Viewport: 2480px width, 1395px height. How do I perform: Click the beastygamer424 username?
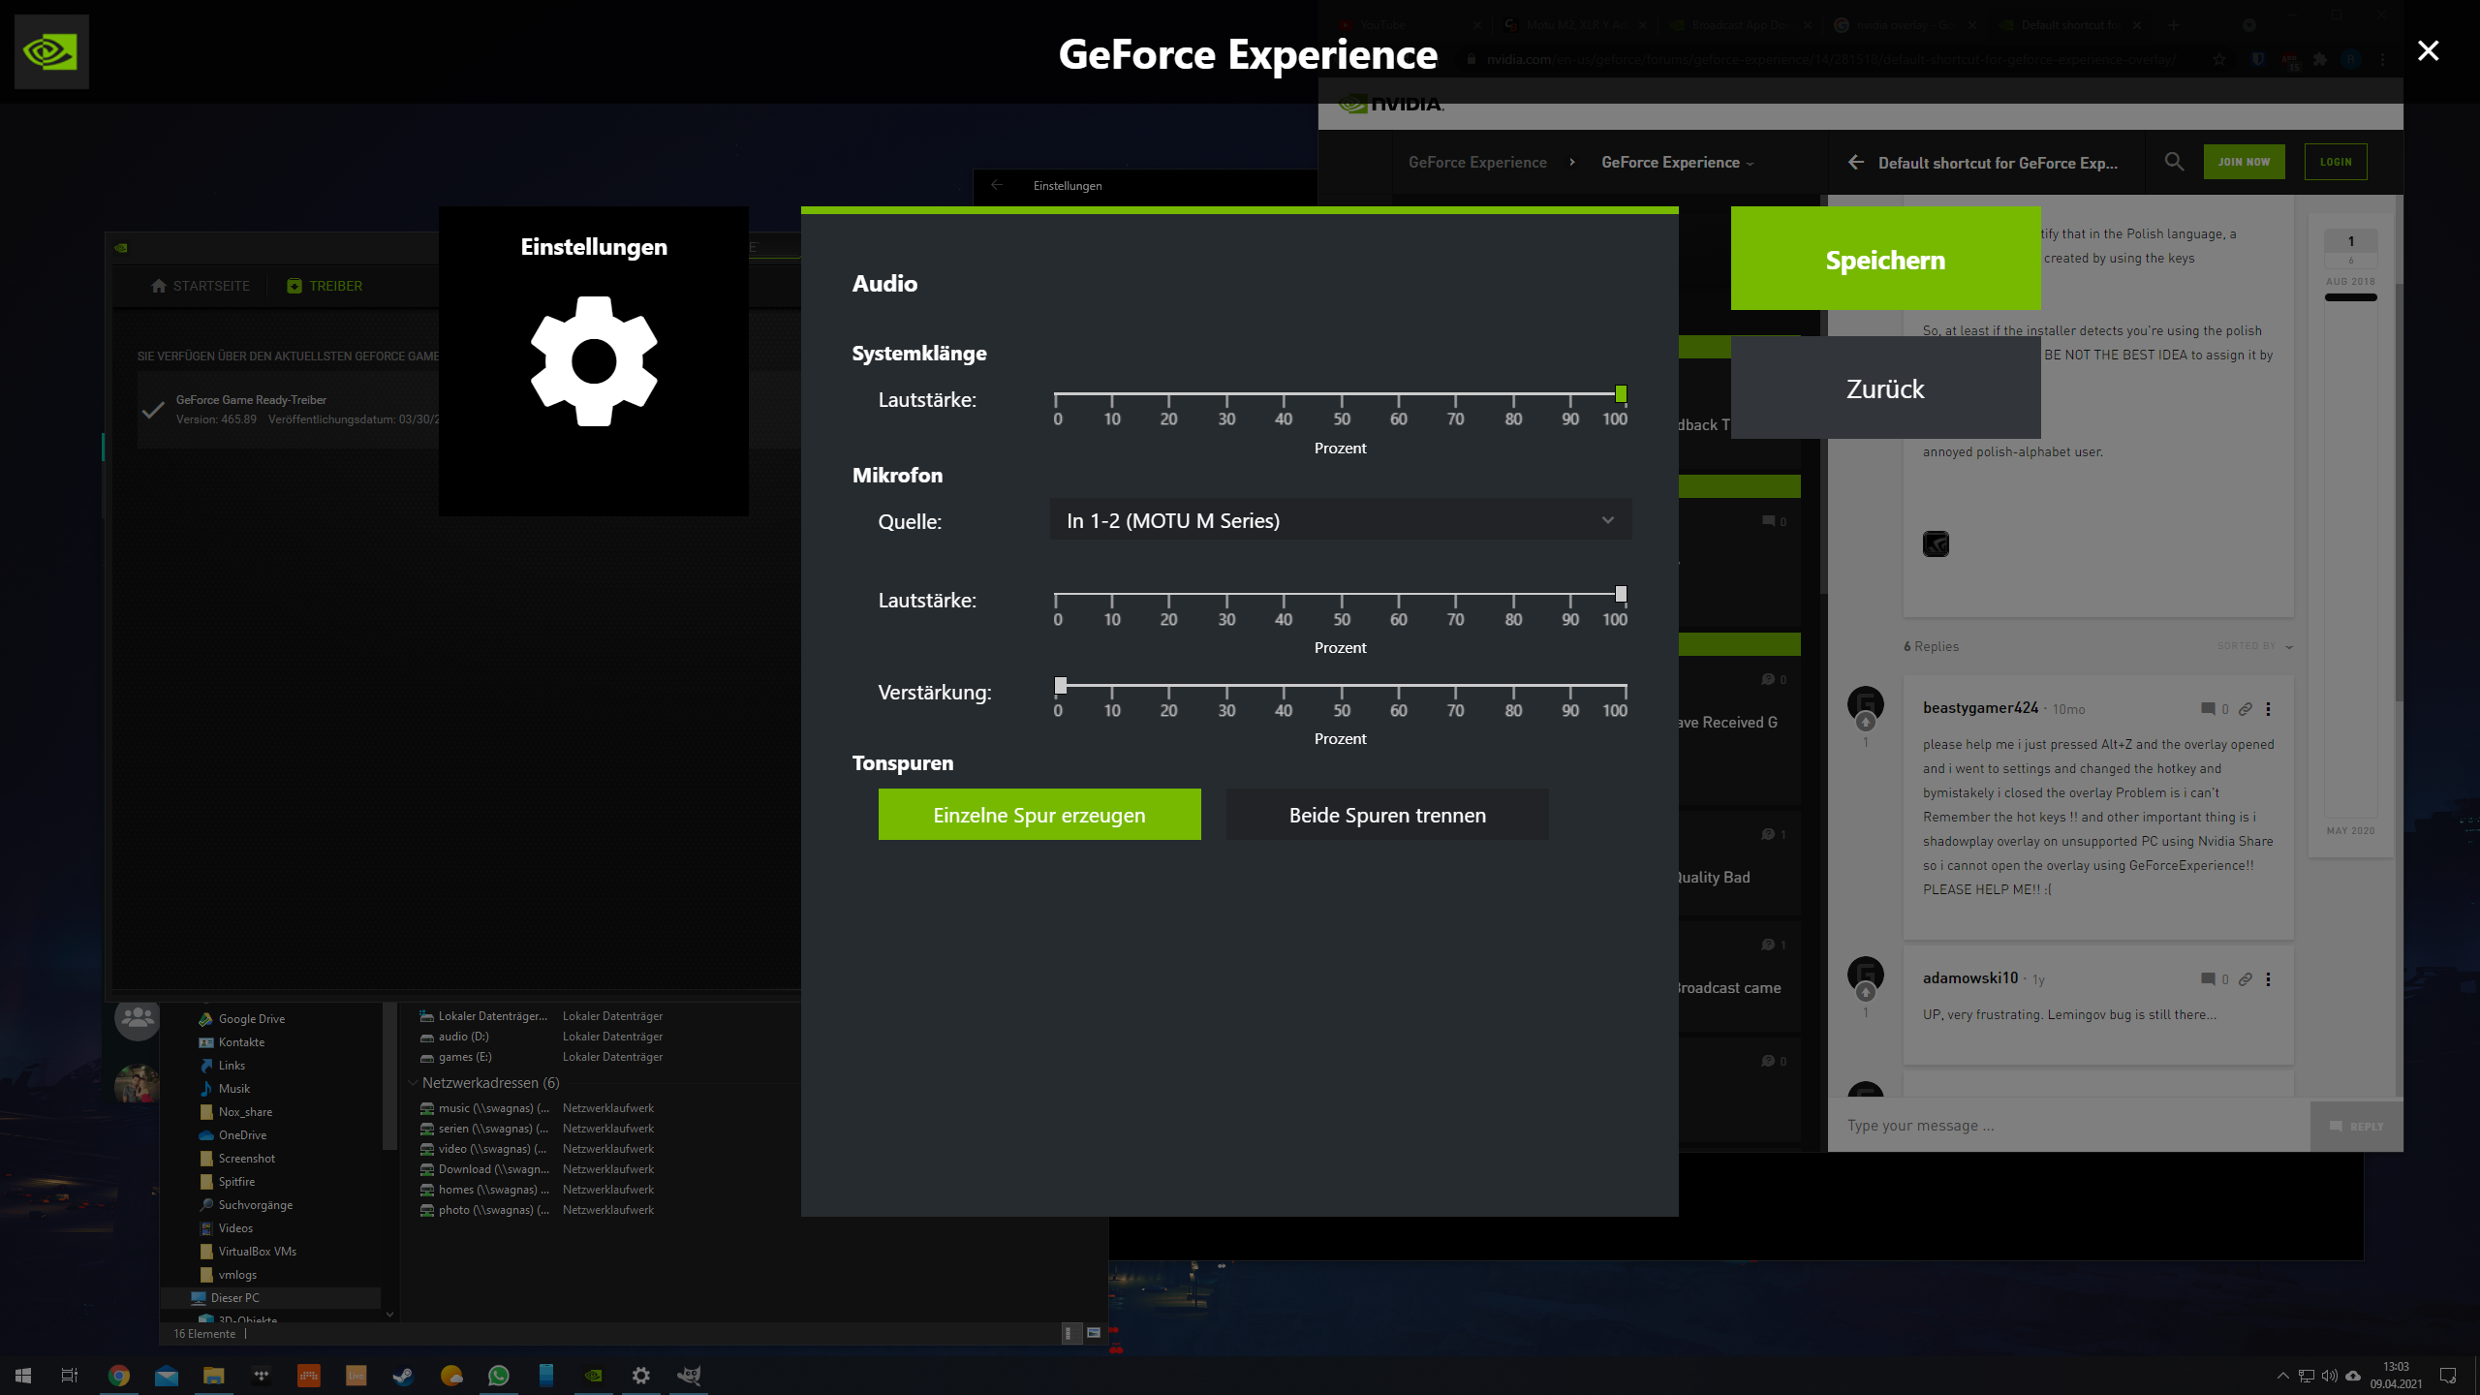pyautogui.click(x=1980, y=708)
